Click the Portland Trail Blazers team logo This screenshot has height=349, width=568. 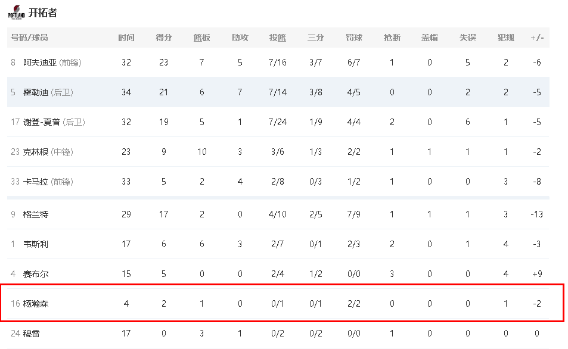[16, 13]
